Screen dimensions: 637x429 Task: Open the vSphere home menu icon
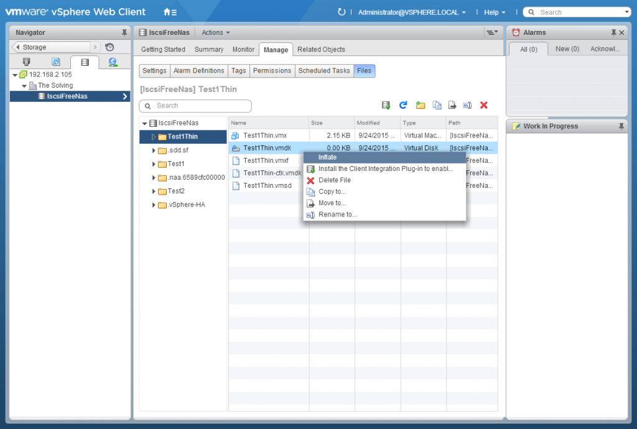tap(169, 12)
